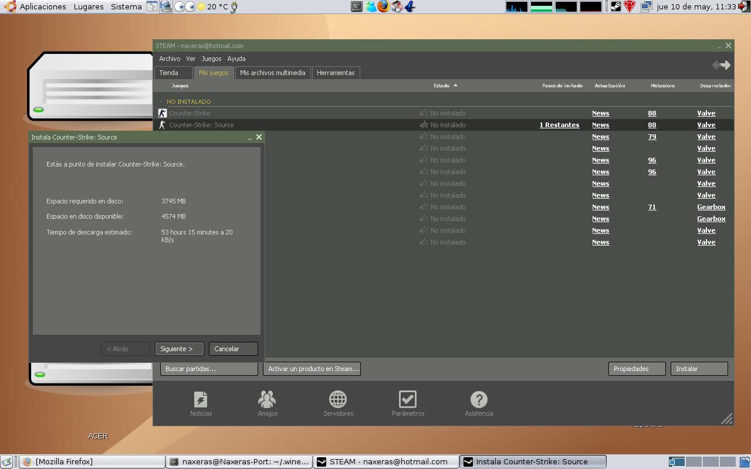Open the Parámetros settings icon

coord(407,400)
